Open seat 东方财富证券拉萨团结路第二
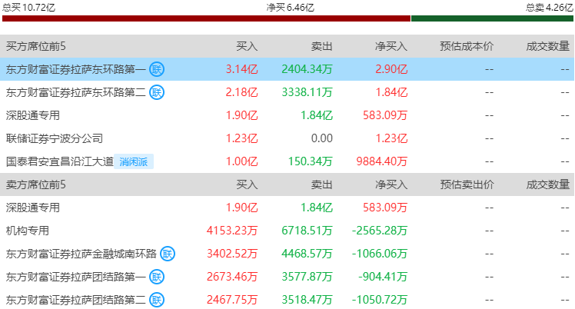This screenshot has height=309, width=575. point(76,300)
